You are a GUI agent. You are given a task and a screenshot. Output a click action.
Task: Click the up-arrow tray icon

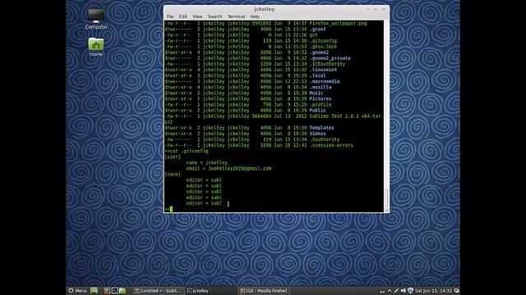pyautogui.click(x=389, y=291)
